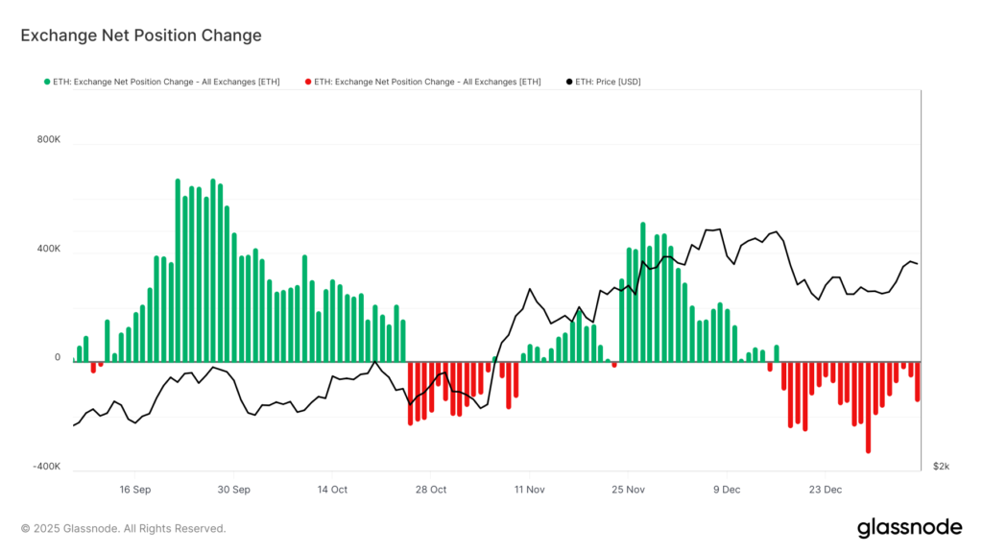
Task: Select the 11 Nov date label
Action: tap(529, 489)
